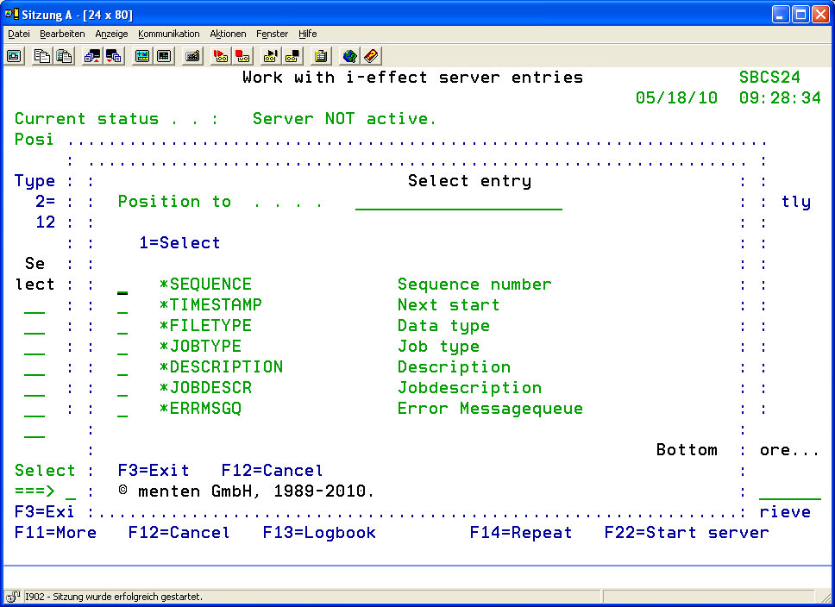Click the Paste icon in the toolbar
Viewport: 835px width, 607px height.
click(x=63, y=56)
